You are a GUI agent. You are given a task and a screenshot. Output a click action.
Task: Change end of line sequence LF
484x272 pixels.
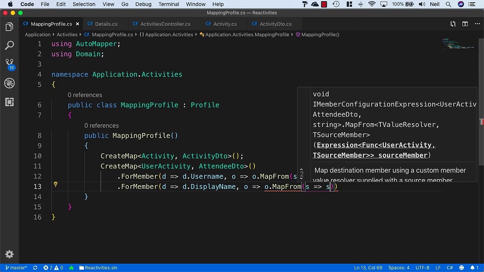438,268
